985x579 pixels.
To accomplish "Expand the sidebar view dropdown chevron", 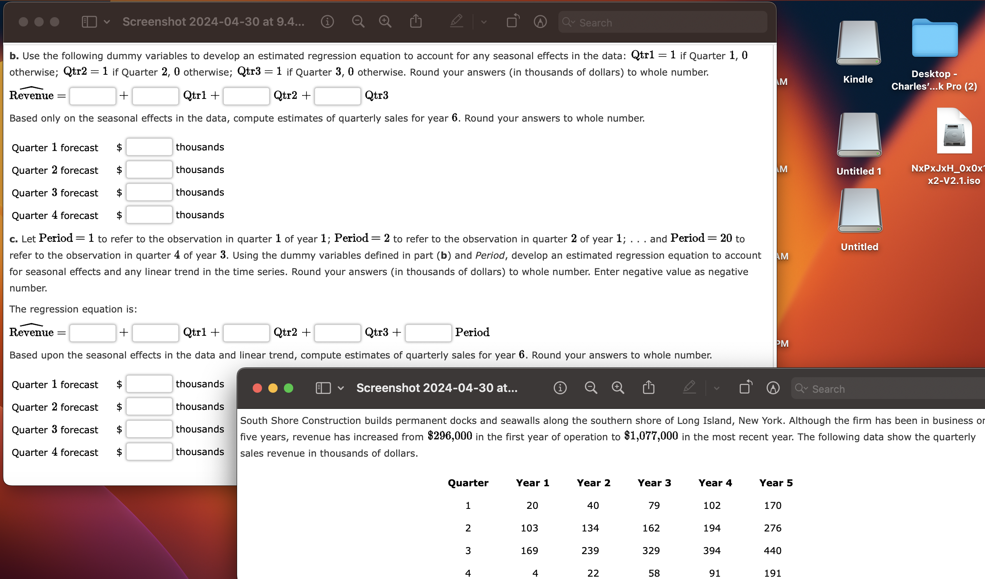I will tap(106, 22).
